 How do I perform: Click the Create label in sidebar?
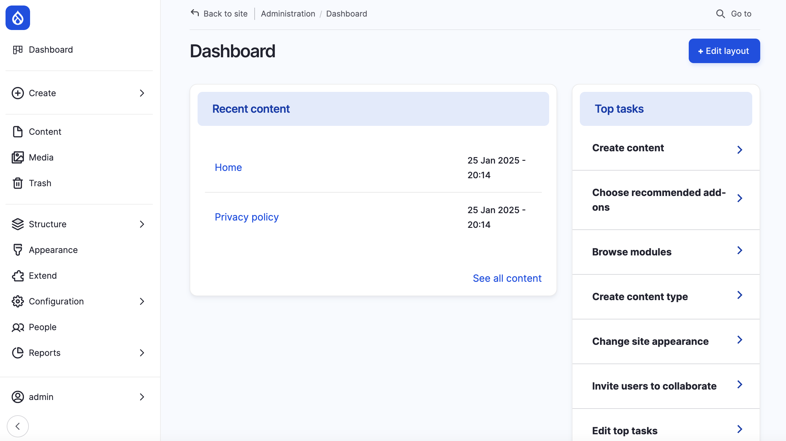[x=42, y=93]
